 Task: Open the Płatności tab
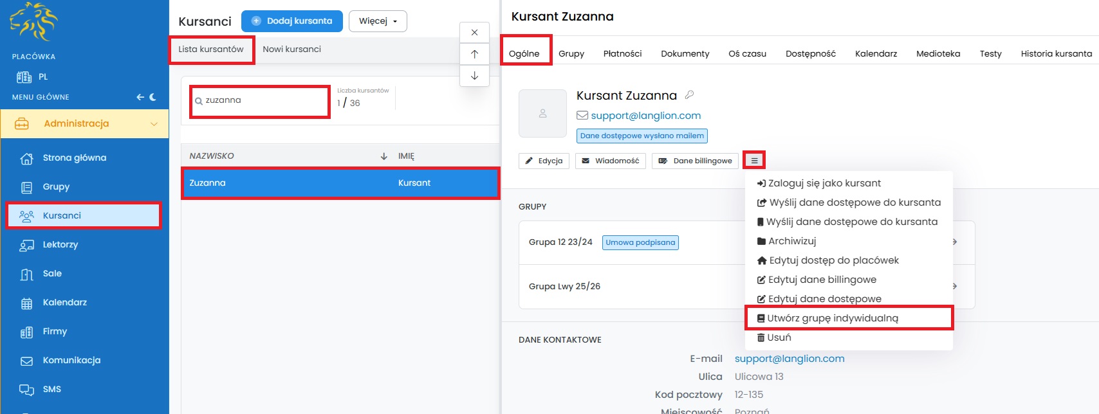[x=622, y=54]
